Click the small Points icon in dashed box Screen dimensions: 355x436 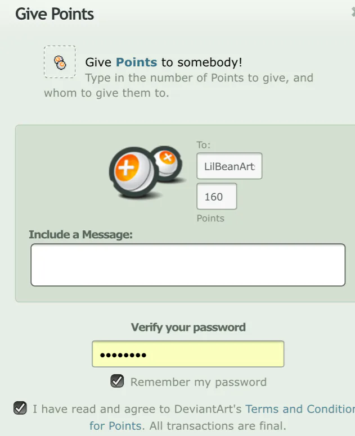pyautogui.click(x=60, y=62)
